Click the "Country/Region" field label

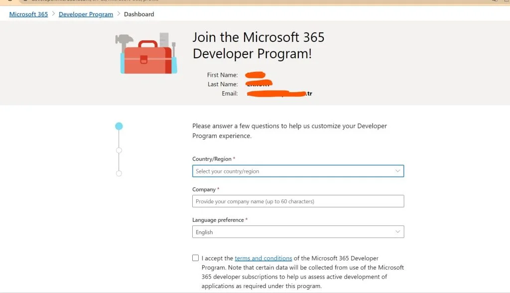[x=212, y=159]
